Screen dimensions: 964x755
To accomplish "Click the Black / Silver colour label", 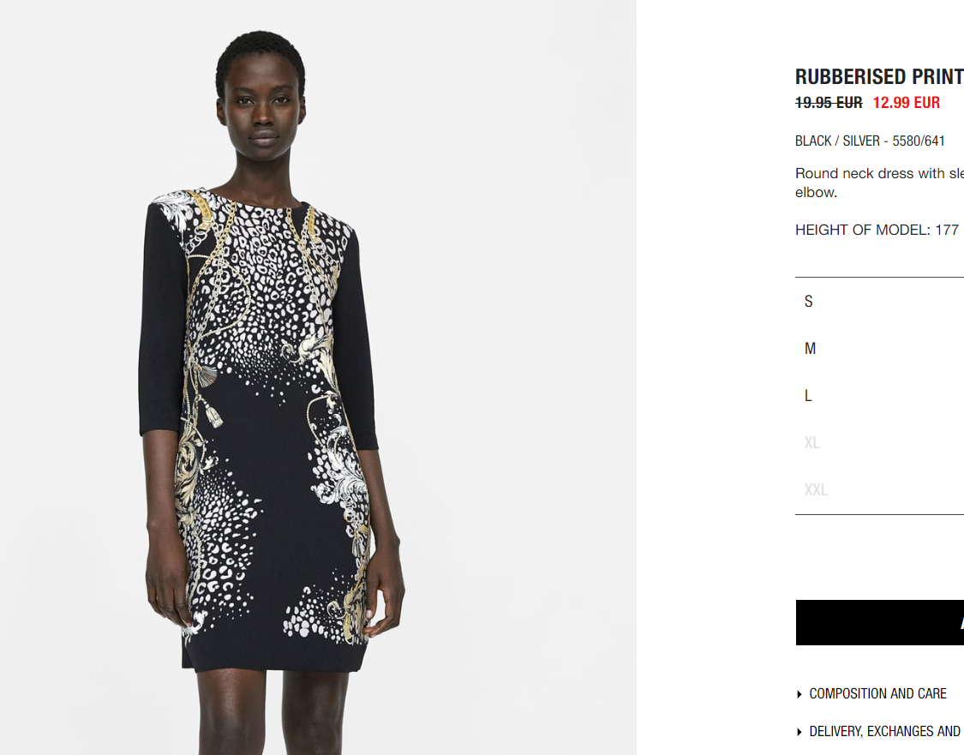I will pos(836,141).
